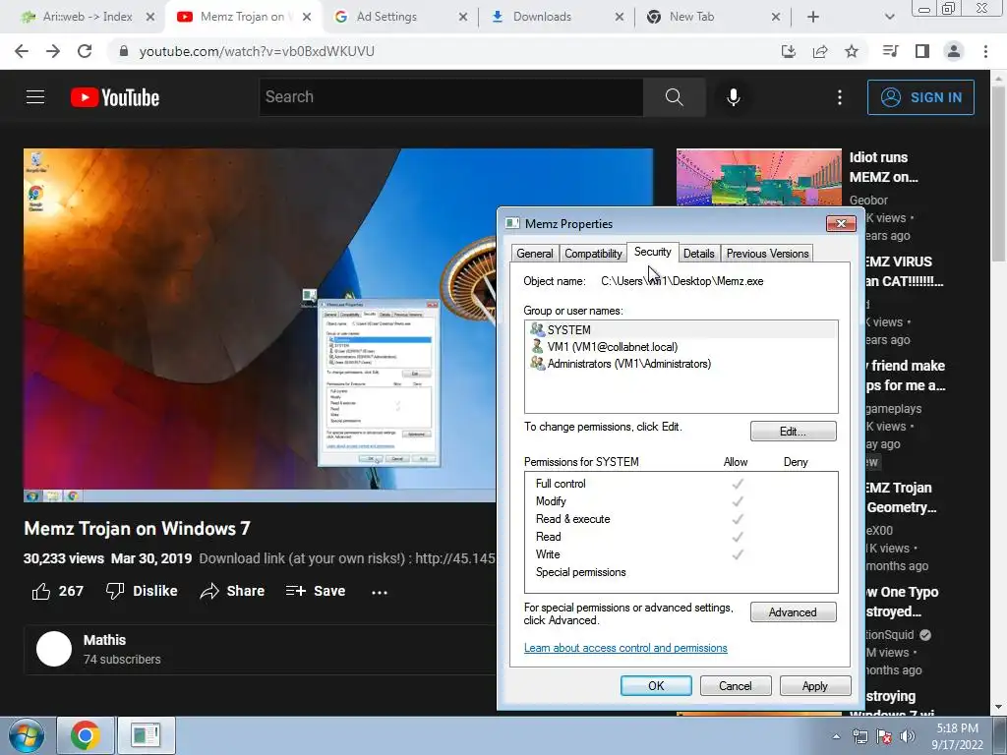Click the Full control permission row
The image size is (1007, 755).
[681, 484]
